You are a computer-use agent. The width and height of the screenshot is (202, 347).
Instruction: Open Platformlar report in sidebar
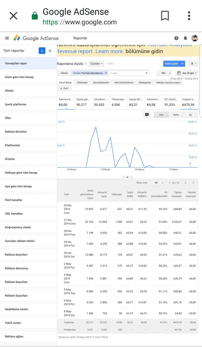(29, 145)
